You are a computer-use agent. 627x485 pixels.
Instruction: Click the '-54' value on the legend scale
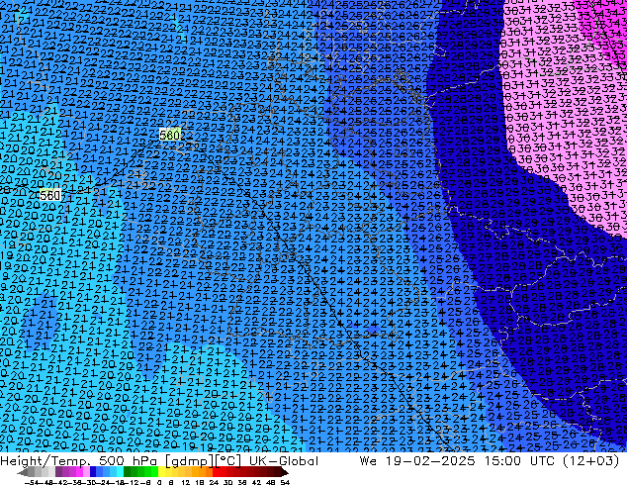pyautogui.click(x=32, y=482)
